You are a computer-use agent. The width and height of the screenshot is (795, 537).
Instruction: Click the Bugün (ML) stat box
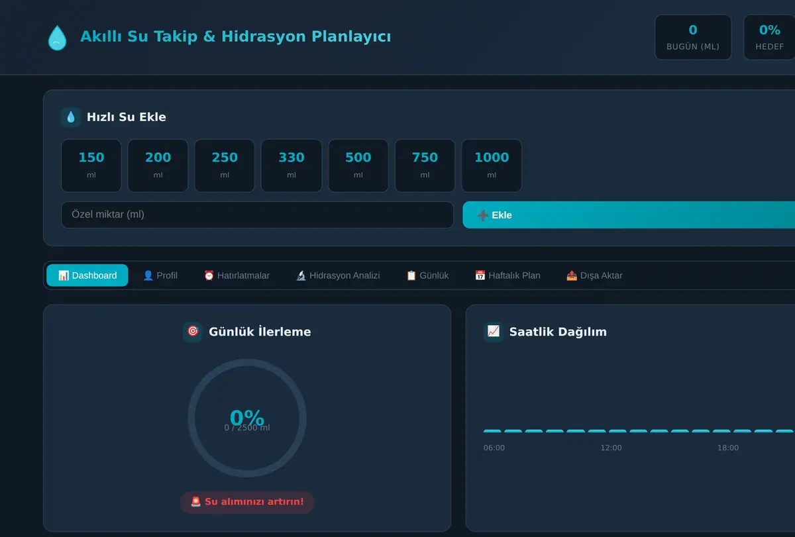(693, 37)
